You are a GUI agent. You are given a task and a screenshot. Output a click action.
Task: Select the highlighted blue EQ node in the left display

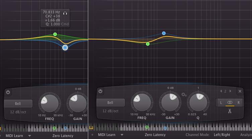(65, 47)
